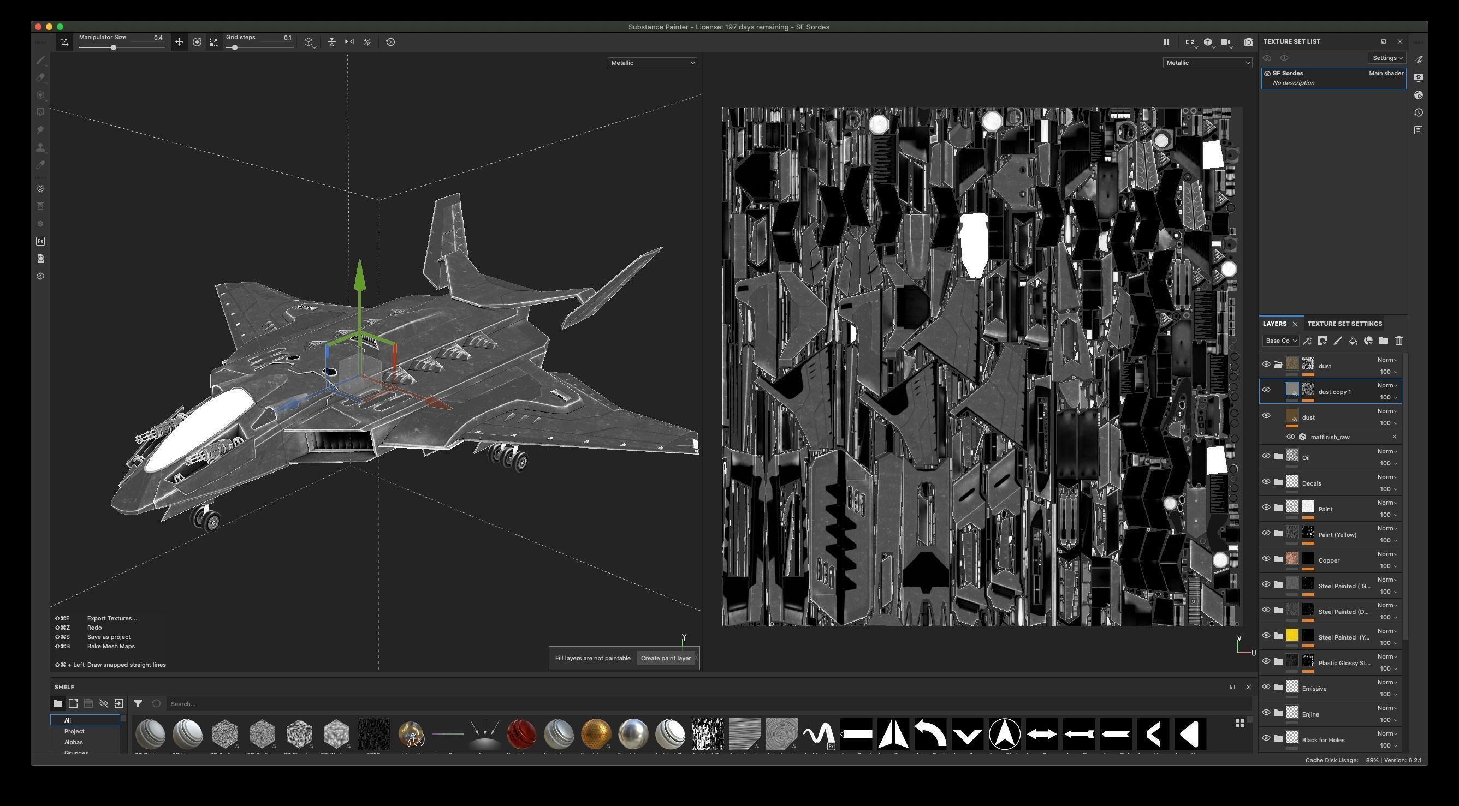Click the Photoshop export Ps icon
Screen dimensions: 1459x806
(x=40, y=241)
